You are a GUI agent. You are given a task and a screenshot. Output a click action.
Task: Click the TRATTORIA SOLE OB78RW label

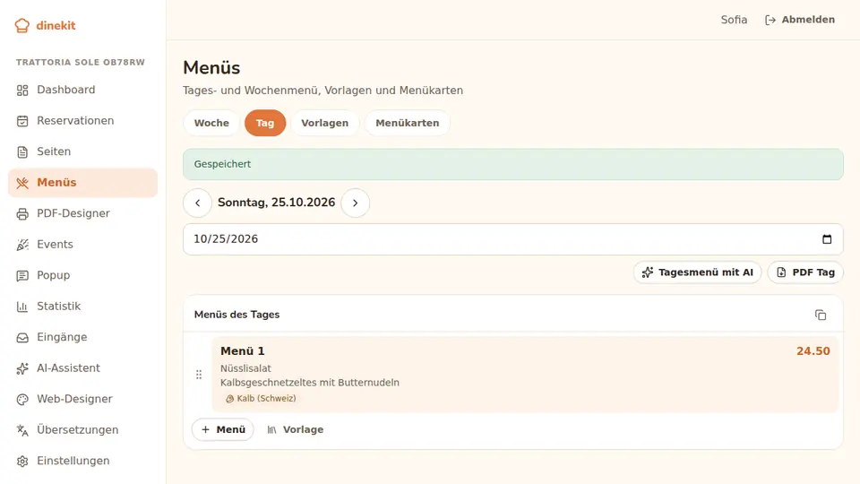pyautogui.click(x=81, y=62)
